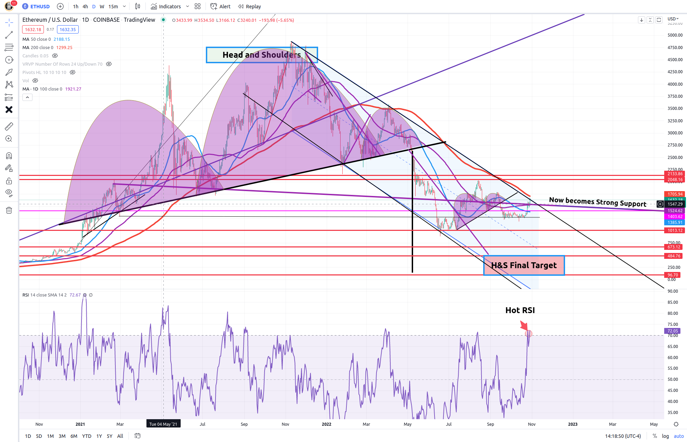Click the zoom in magnifier tool
The height and width of the screenshot is (442, 687).
9,139
